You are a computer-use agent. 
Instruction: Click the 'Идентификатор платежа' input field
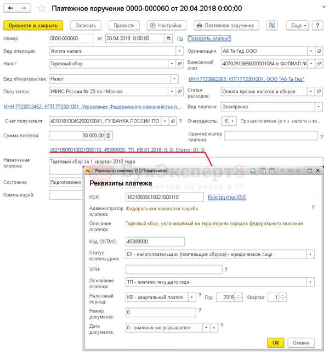click(271, 136)
